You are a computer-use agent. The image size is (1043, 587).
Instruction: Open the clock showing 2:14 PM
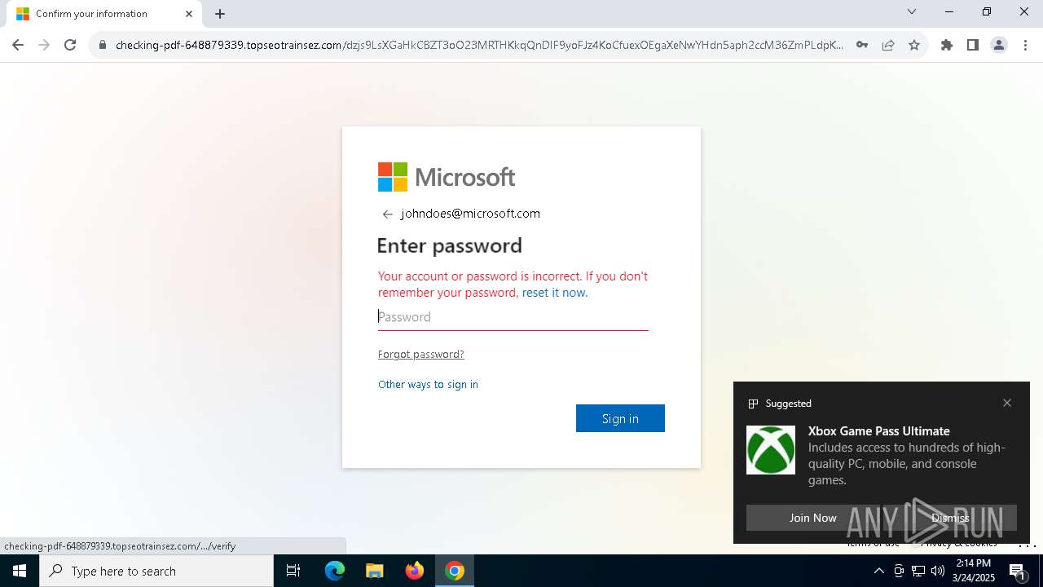click(x=974, y=571)
